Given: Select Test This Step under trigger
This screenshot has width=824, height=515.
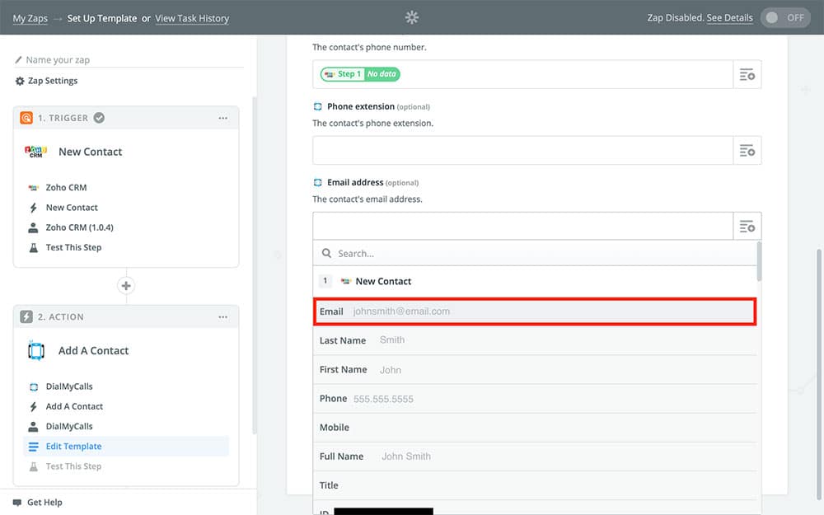Looking at the screenshot, I should coord(73,247).
